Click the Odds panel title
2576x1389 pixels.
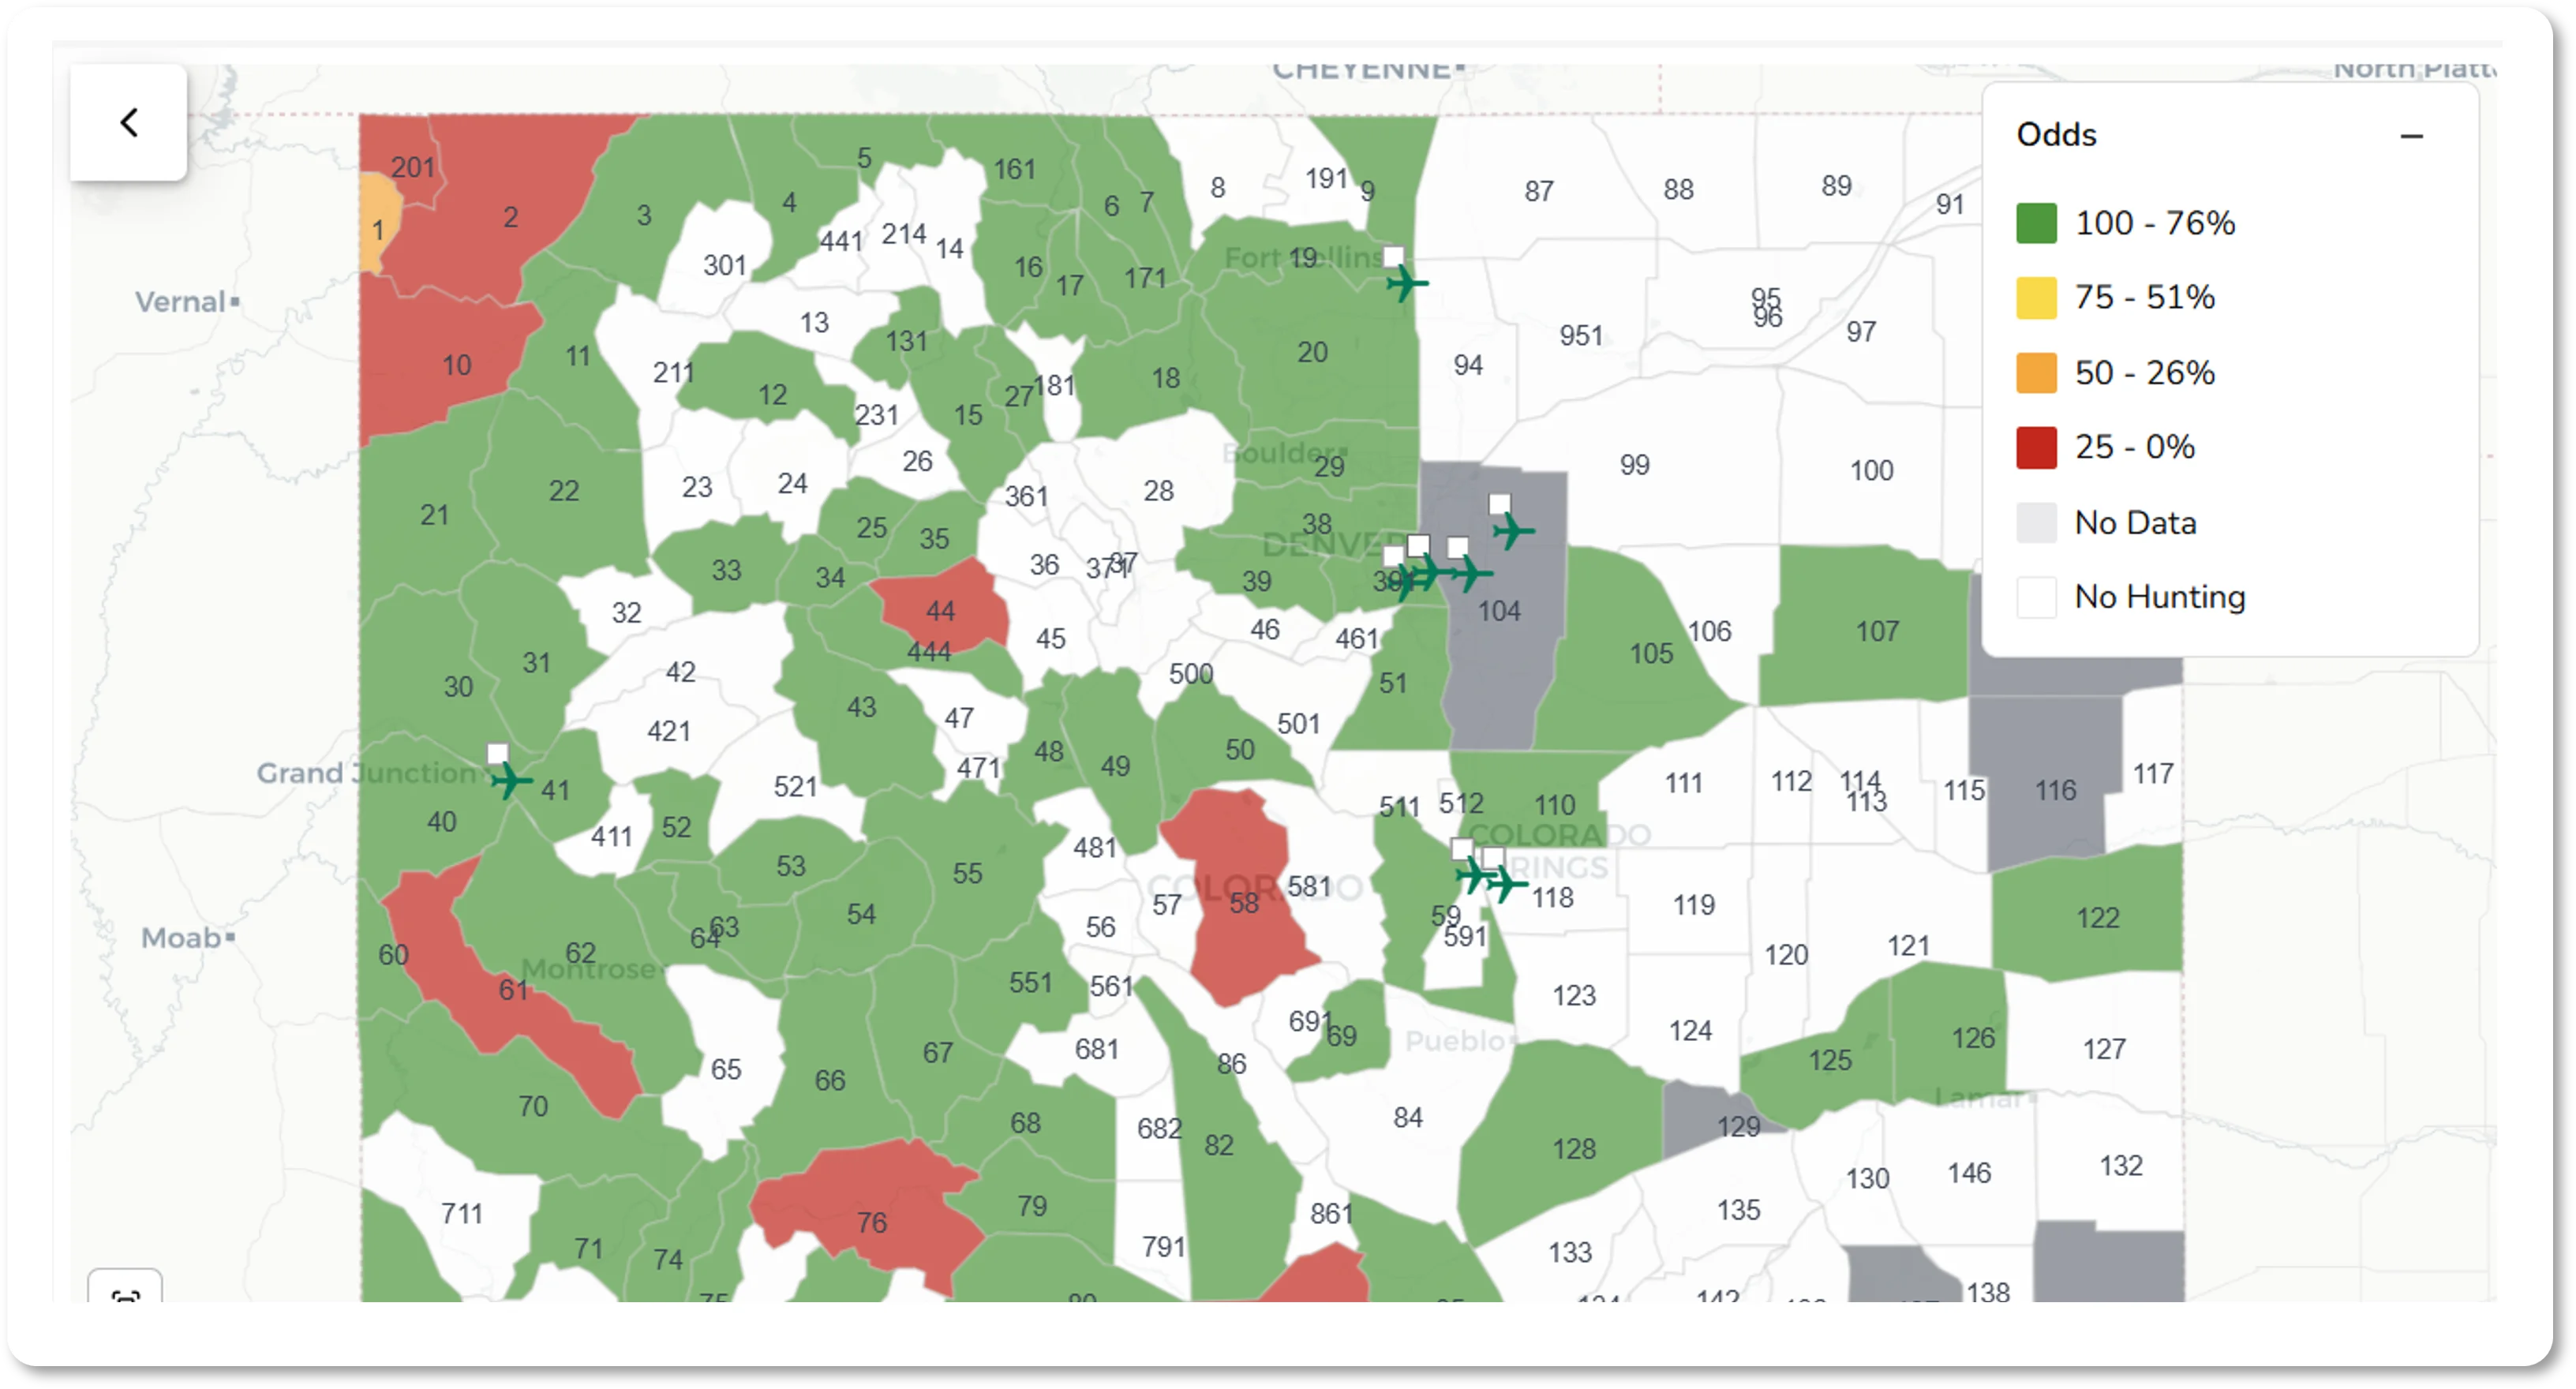coord(2055,133)
